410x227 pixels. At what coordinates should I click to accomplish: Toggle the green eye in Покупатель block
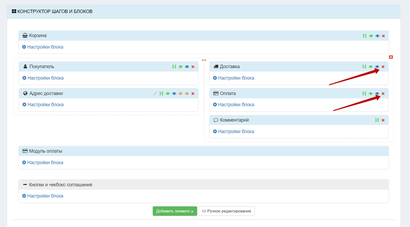pyautogui.click(x=180, y=67)
